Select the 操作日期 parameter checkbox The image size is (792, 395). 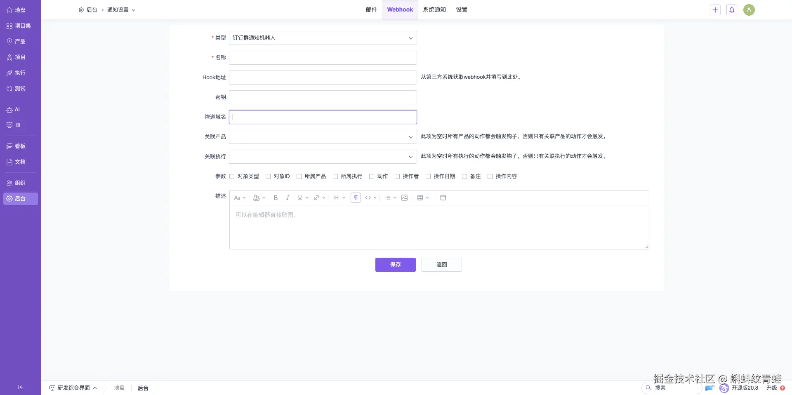click(428, 176)
